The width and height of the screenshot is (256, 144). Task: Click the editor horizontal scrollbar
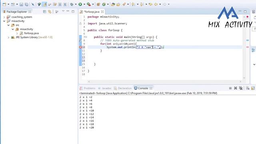(x=164, y=82)
